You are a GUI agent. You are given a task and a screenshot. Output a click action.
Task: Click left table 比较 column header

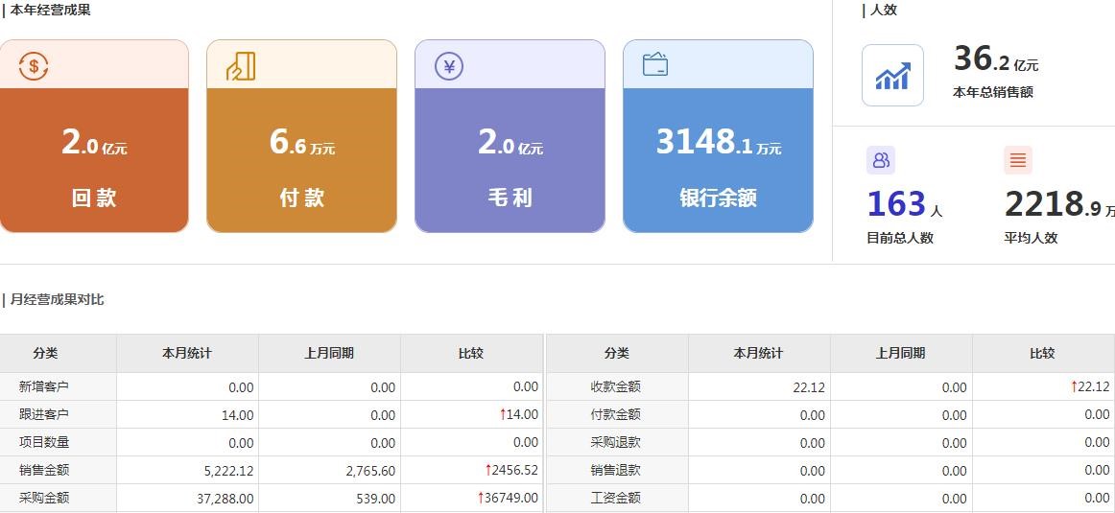click(471, 353)
